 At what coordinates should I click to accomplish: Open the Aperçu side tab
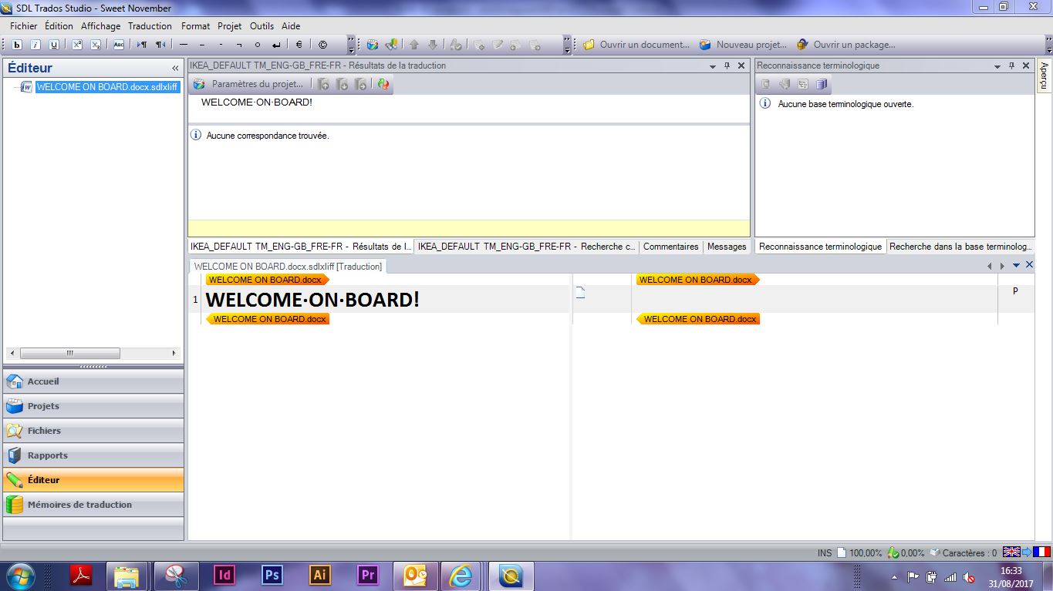pos(1044,76)
